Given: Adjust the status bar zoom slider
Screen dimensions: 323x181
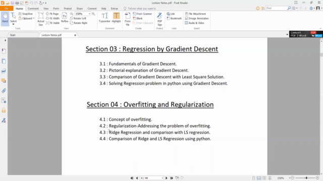Looking at the screenshot, I should (306, 178).
